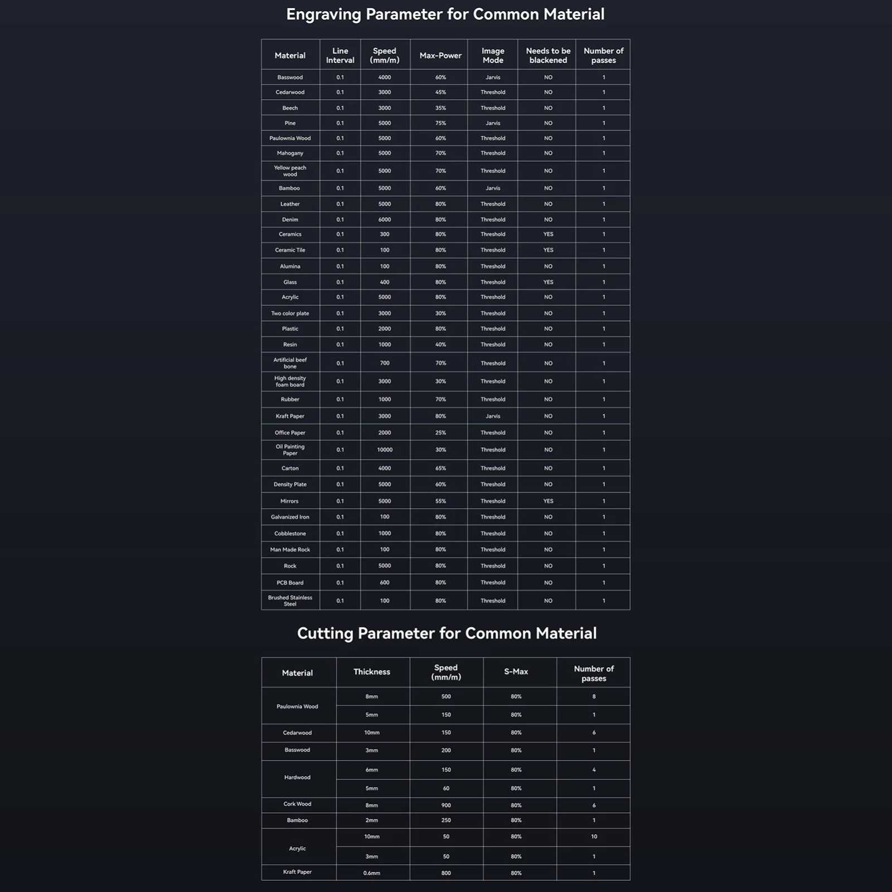Image resolution: width=892 pixels, height=892 pixels.
Task: Select the 'Cobblestone' material cell
Action: pyautogui.click(x=290, y=534)
